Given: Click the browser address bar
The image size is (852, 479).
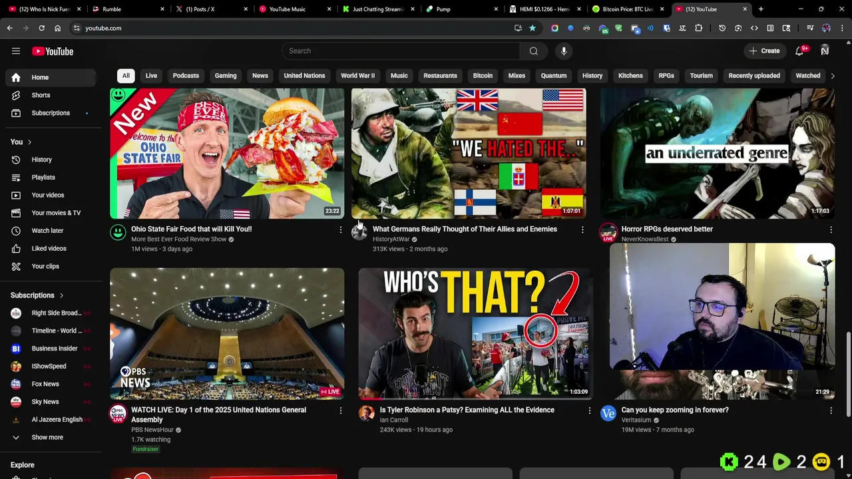Looking at the screenshot, I should coord(293,28).
